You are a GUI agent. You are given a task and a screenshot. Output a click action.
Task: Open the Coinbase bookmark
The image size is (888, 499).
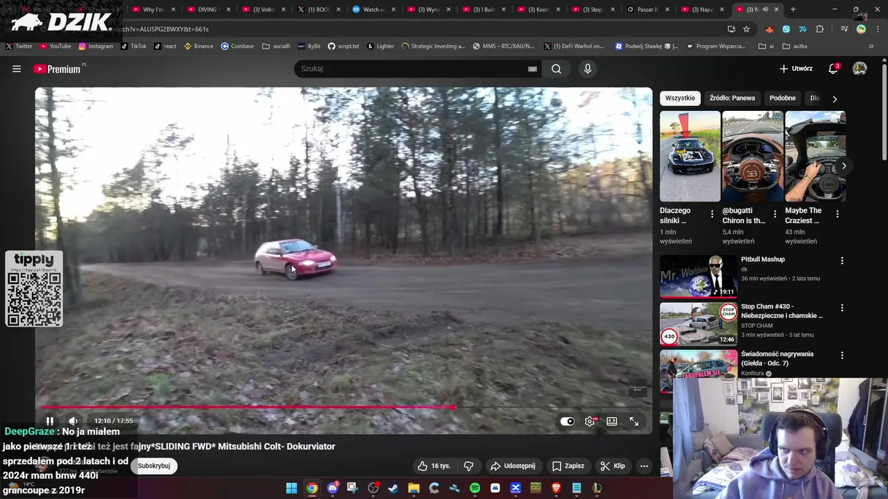point(237,46)
